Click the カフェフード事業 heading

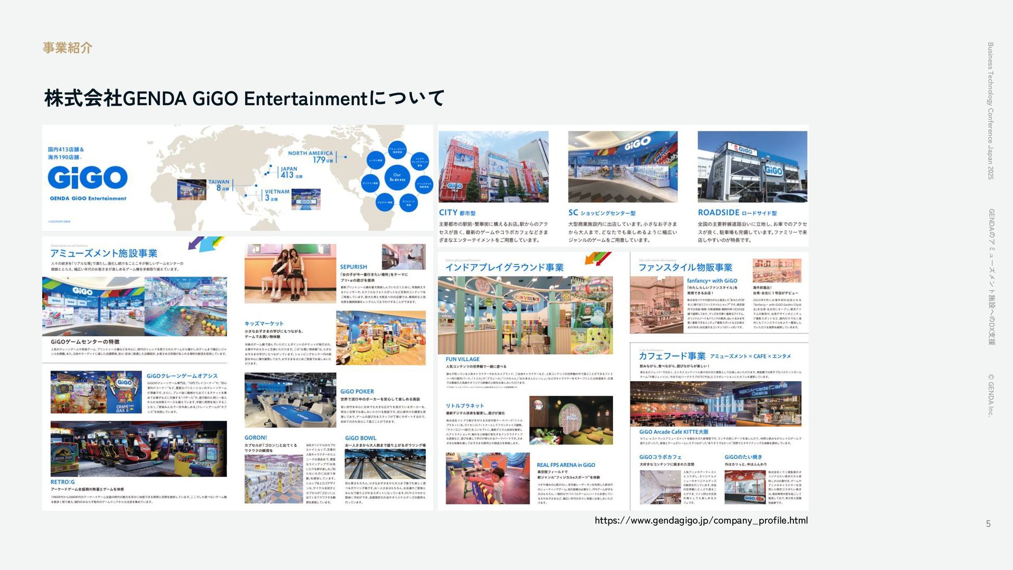[672, 356]
